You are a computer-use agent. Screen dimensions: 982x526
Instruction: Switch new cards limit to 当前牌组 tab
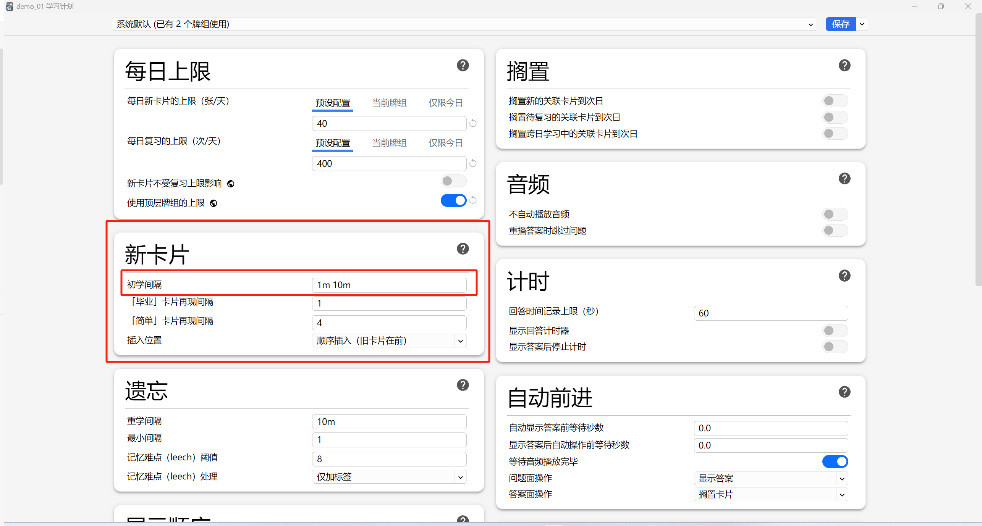coord(389,103)
